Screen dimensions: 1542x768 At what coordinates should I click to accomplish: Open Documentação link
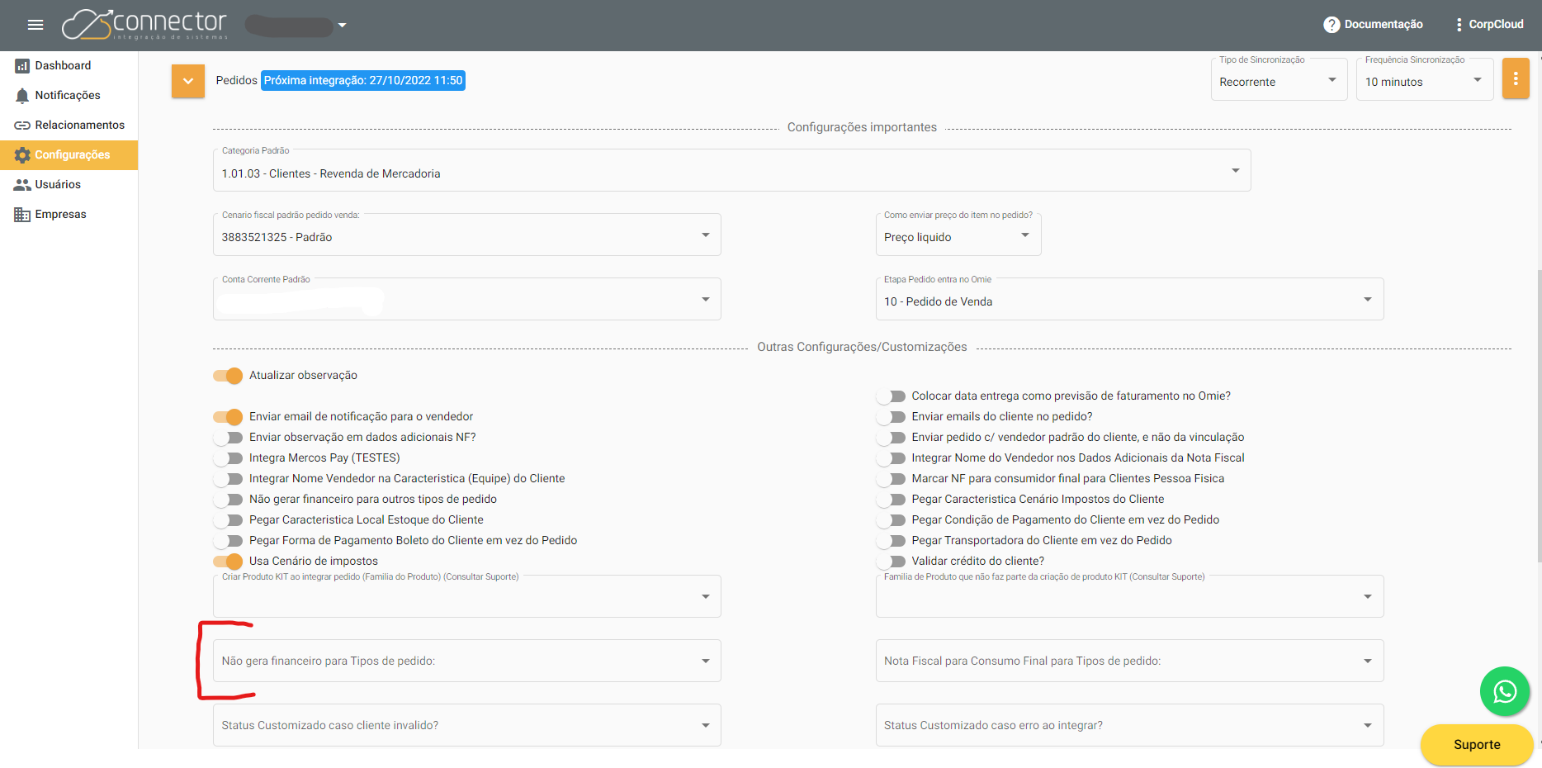click(x=1384, y=25)
